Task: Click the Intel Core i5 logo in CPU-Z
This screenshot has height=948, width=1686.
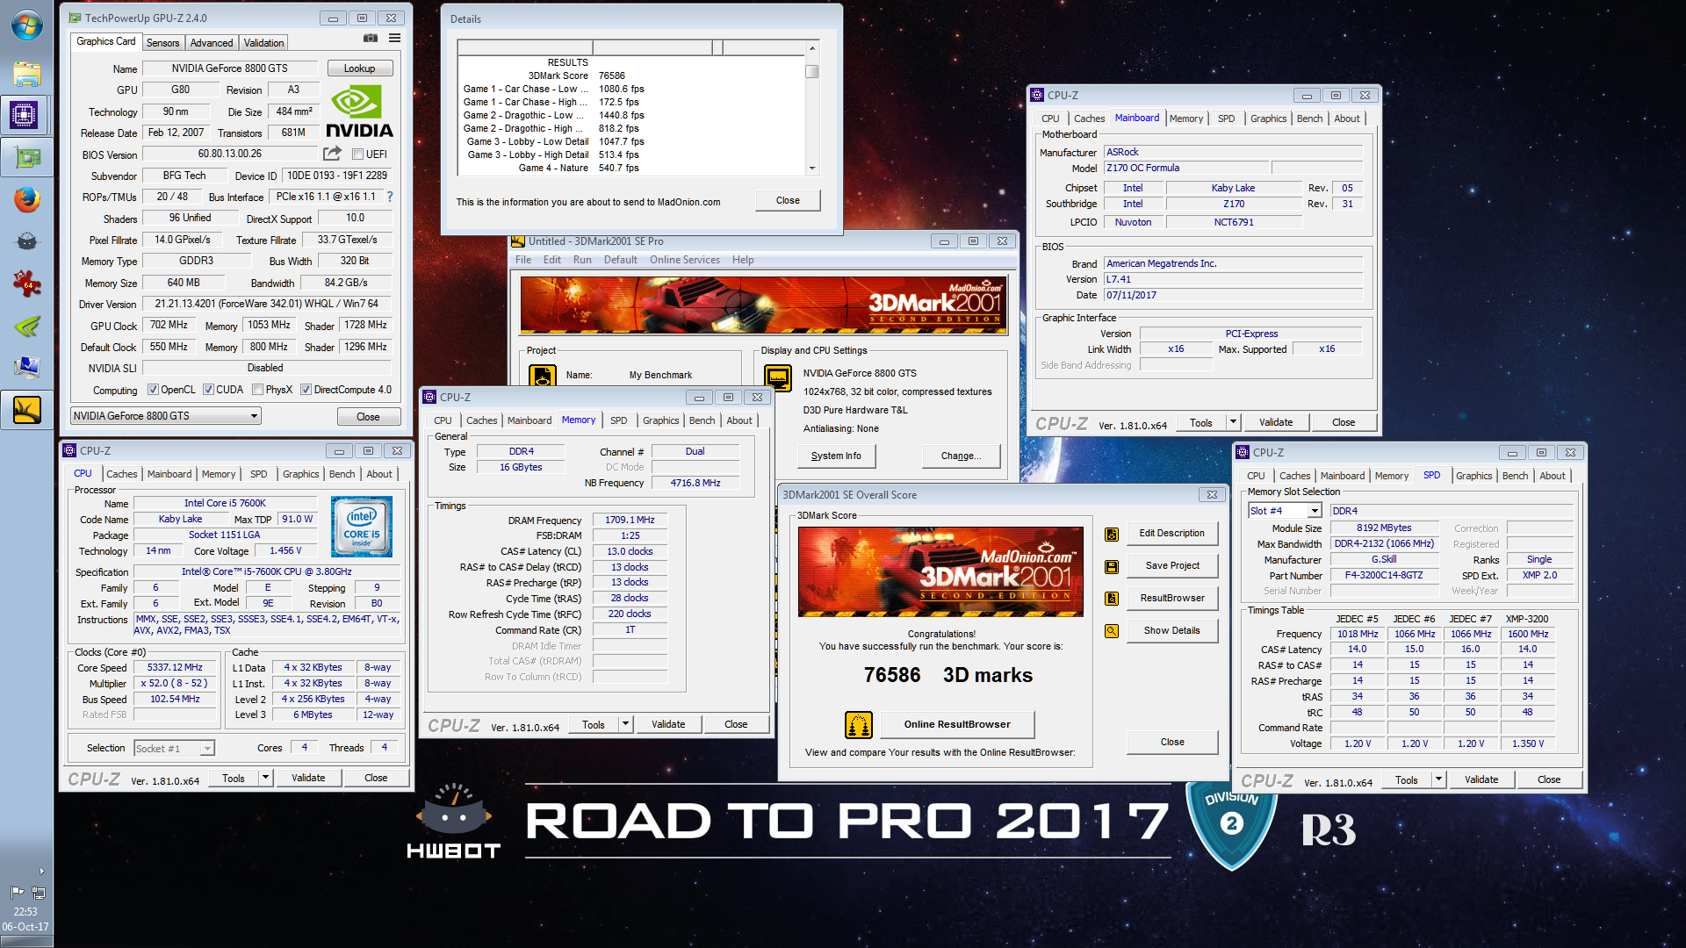Action: [362, 527]
